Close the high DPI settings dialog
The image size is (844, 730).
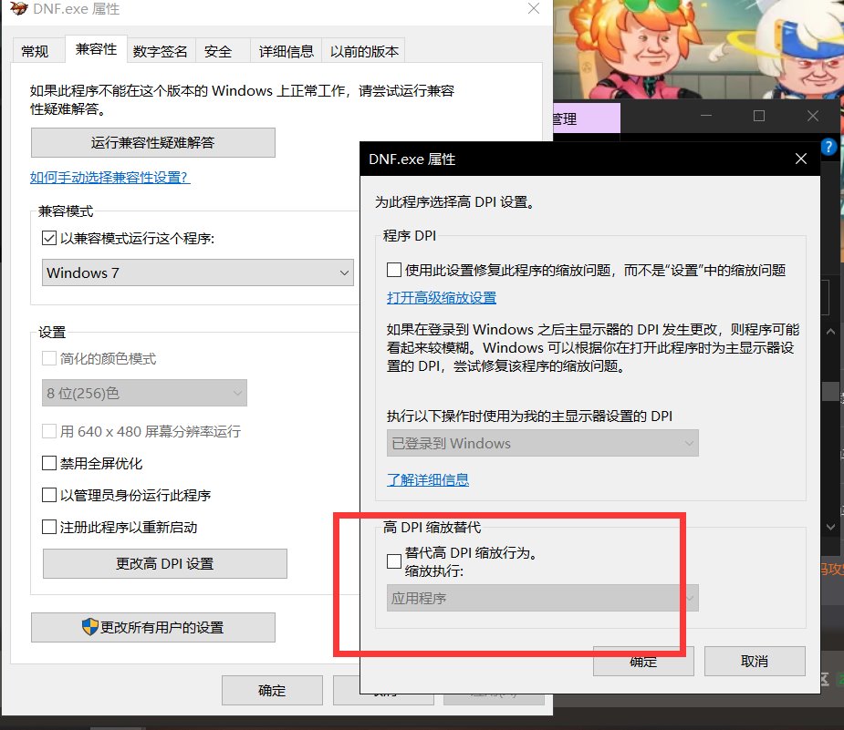pos(801,159)
